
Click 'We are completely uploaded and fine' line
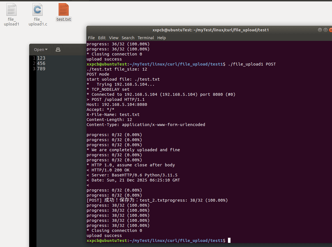coord(133,150)
